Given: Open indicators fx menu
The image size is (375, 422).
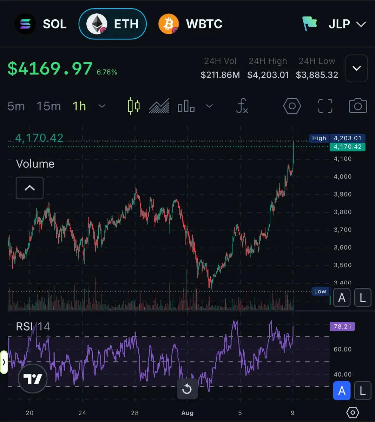Looking at the screenshot, I should [x=242, y=106].
